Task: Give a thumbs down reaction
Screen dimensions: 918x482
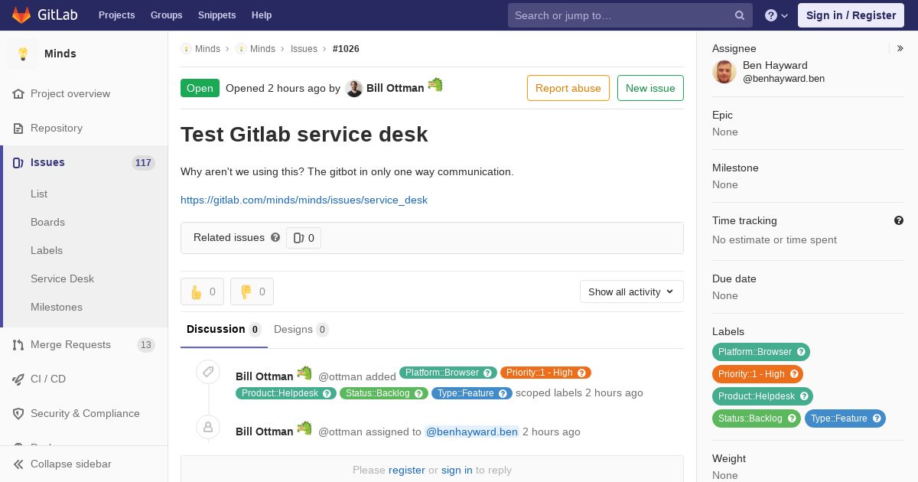Action: pyautogui.click(x=252, y=291)
